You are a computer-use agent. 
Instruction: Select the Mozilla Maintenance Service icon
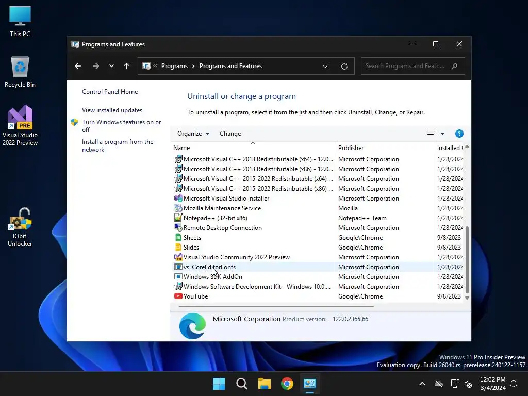point(178,208)
